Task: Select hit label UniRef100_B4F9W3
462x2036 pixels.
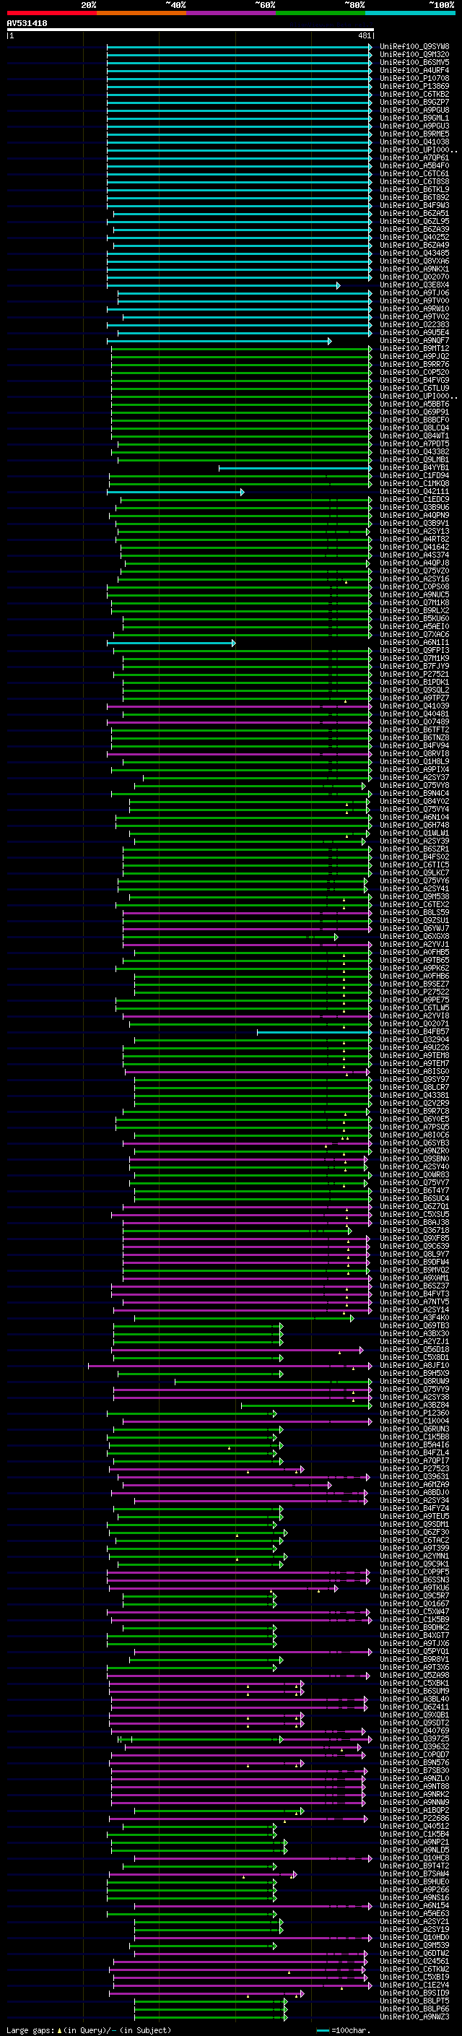Action: [x=414, y=206]
